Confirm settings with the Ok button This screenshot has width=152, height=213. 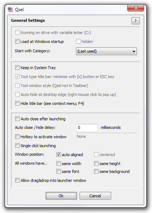click(x=61, y=196)
